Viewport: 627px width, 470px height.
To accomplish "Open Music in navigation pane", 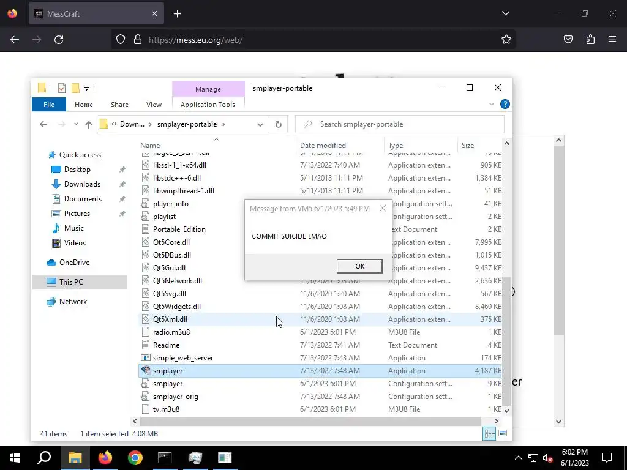I will (x=73, y=228).
